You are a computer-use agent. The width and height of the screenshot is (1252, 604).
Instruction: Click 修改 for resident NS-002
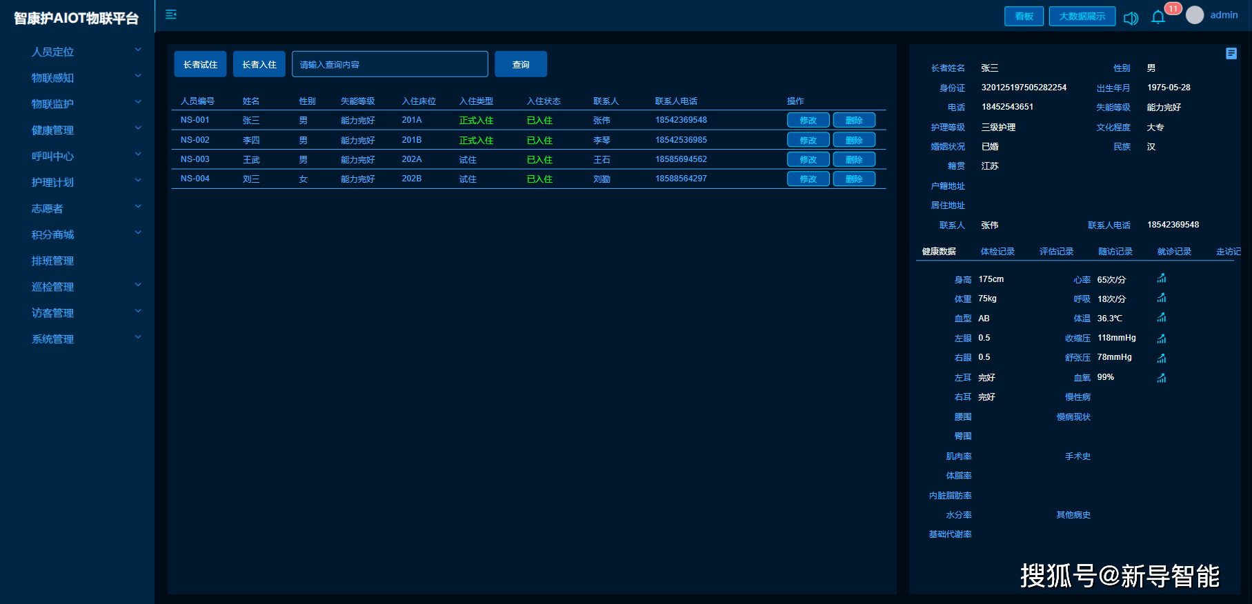click(x=808, y=140)
